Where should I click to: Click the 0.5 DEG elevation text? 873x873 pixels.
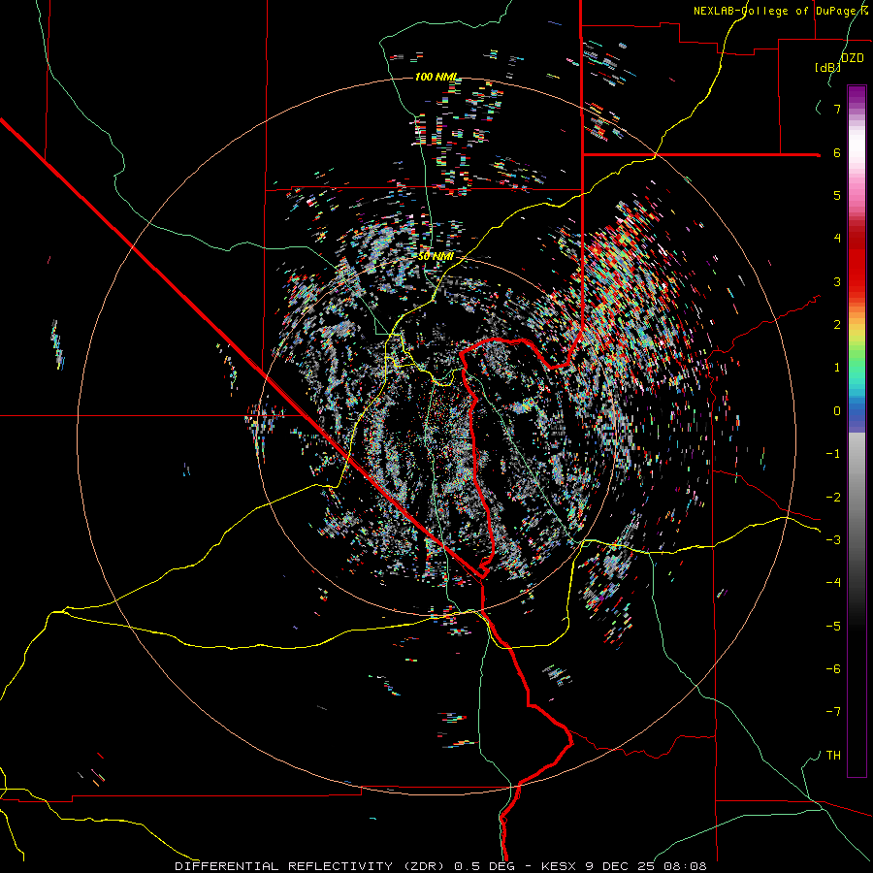[x=484, y=866]
